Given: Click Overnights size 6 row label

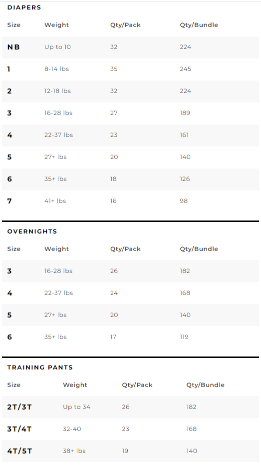Looking at the screenshot, I should pos(9,337).
